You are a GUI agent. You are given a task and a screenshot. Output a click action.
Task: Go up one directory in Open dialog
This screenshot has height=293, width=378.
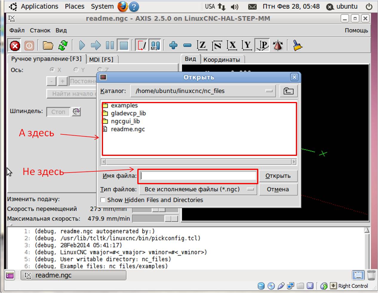point(288,91)
